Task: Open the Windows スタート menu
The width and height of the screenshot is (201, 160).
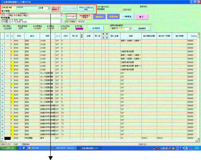Action: tap(9, 148)
